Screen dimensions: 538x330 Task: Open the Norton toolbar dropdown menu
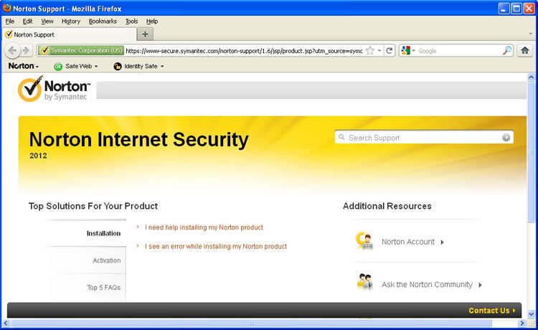[24, 66]
